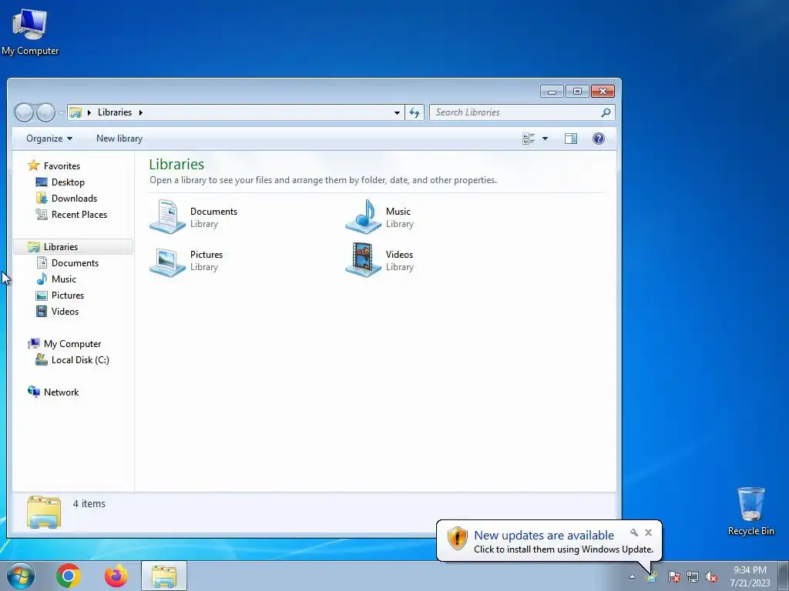Screen dimensions: 789x591
Task: Click the search magnifier icon
Action: (x=606, y=112)
